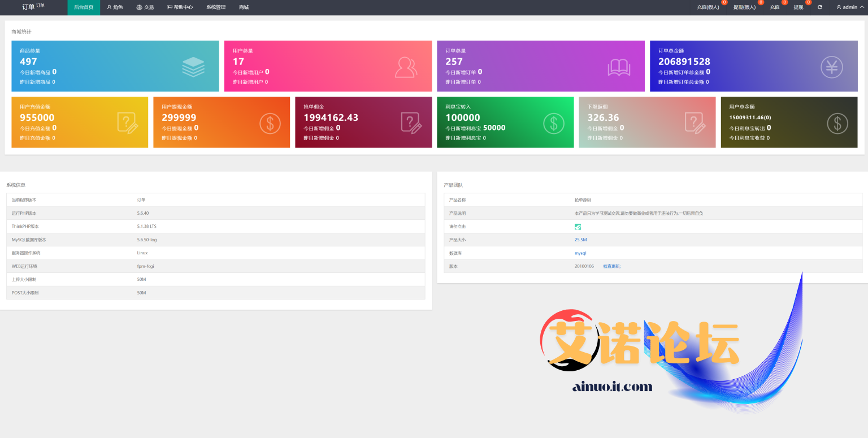Click the commission value 1994162.43
This screenshot has width=868, height=438.
[x=331, y=118]
